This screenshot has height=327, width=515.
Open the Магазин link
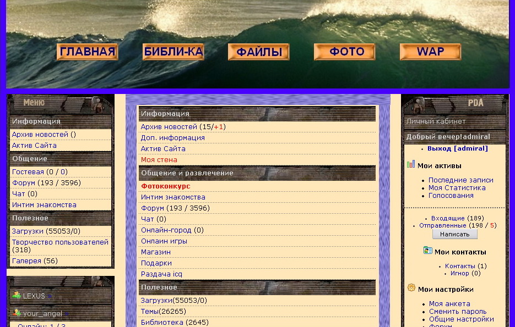[x=156, y=252]
